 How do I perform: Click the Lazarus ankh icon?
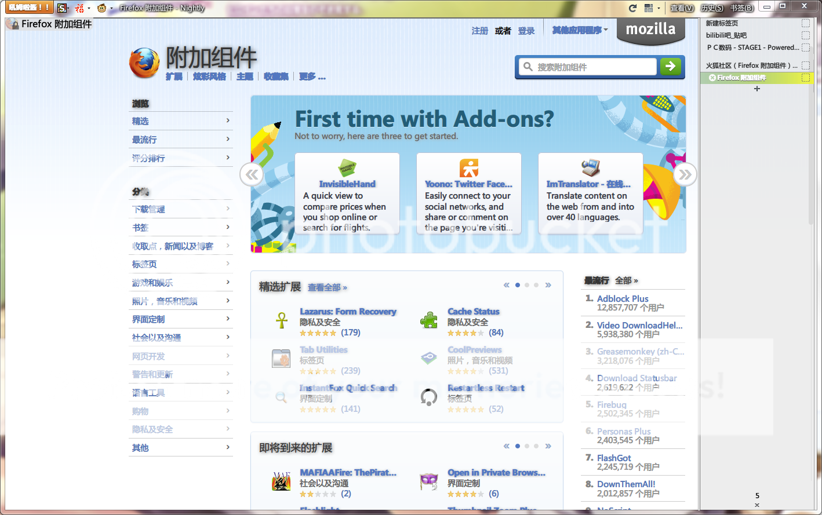[282, 320]
